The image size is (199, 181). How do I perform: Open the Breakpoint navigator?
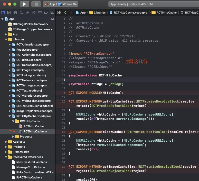[x=46, y=13]
